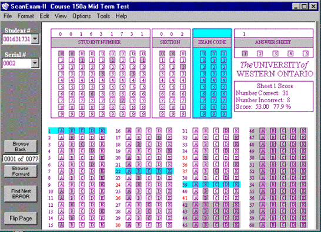Open the Tools menu
321x232 pixels.
click(x=103, y=16)
